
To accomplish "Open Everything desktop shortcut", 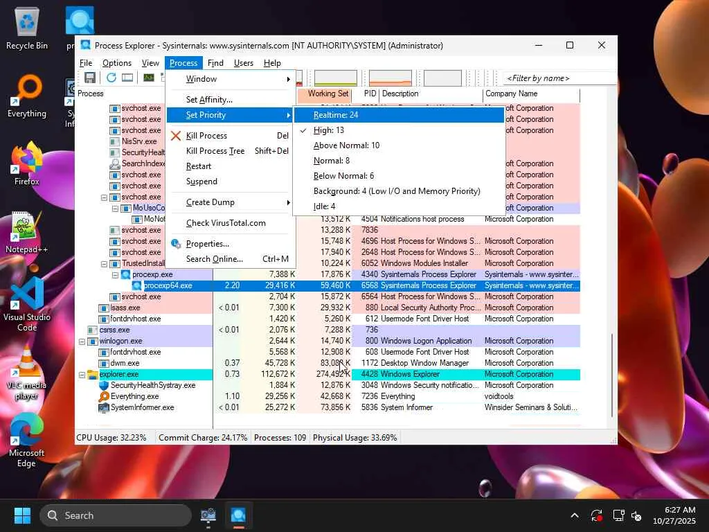I will [27, 96].
